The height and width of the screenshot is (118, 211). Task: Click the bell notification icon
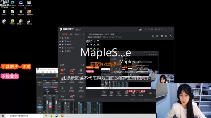(x=166, y=36)
